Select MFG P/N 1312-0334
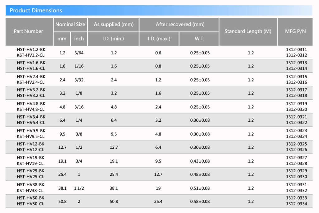The width and height of the screenshot is (319, 213). coord(296,204)
